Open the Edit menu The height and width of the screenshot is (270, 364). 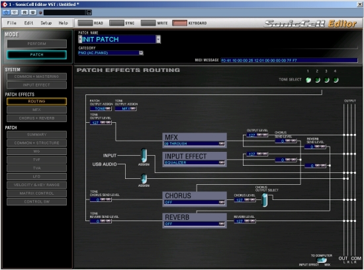tap(28, 23)
